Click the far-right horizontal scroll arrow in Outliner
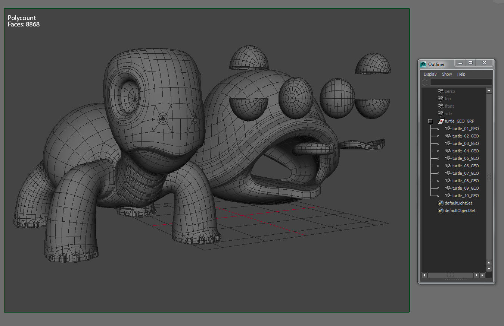504x326 pixels. [482, 275]
